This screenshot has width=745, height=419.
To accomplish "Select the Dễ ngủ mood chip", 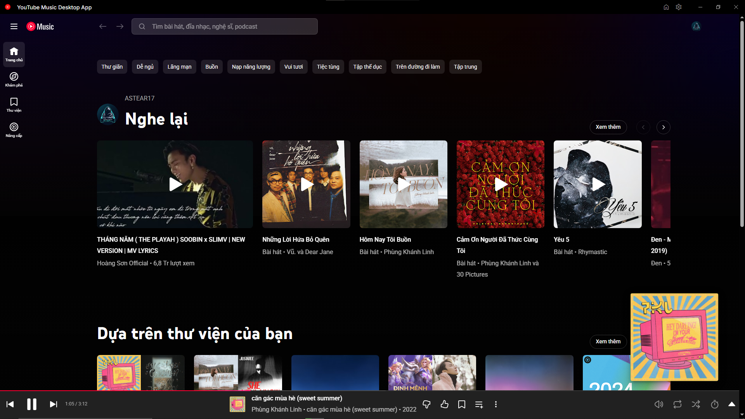I will [145, 67].
